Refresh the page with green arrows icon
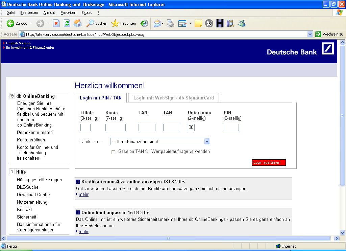The height and width of the screenshot is (251, 346). point(67,23)
